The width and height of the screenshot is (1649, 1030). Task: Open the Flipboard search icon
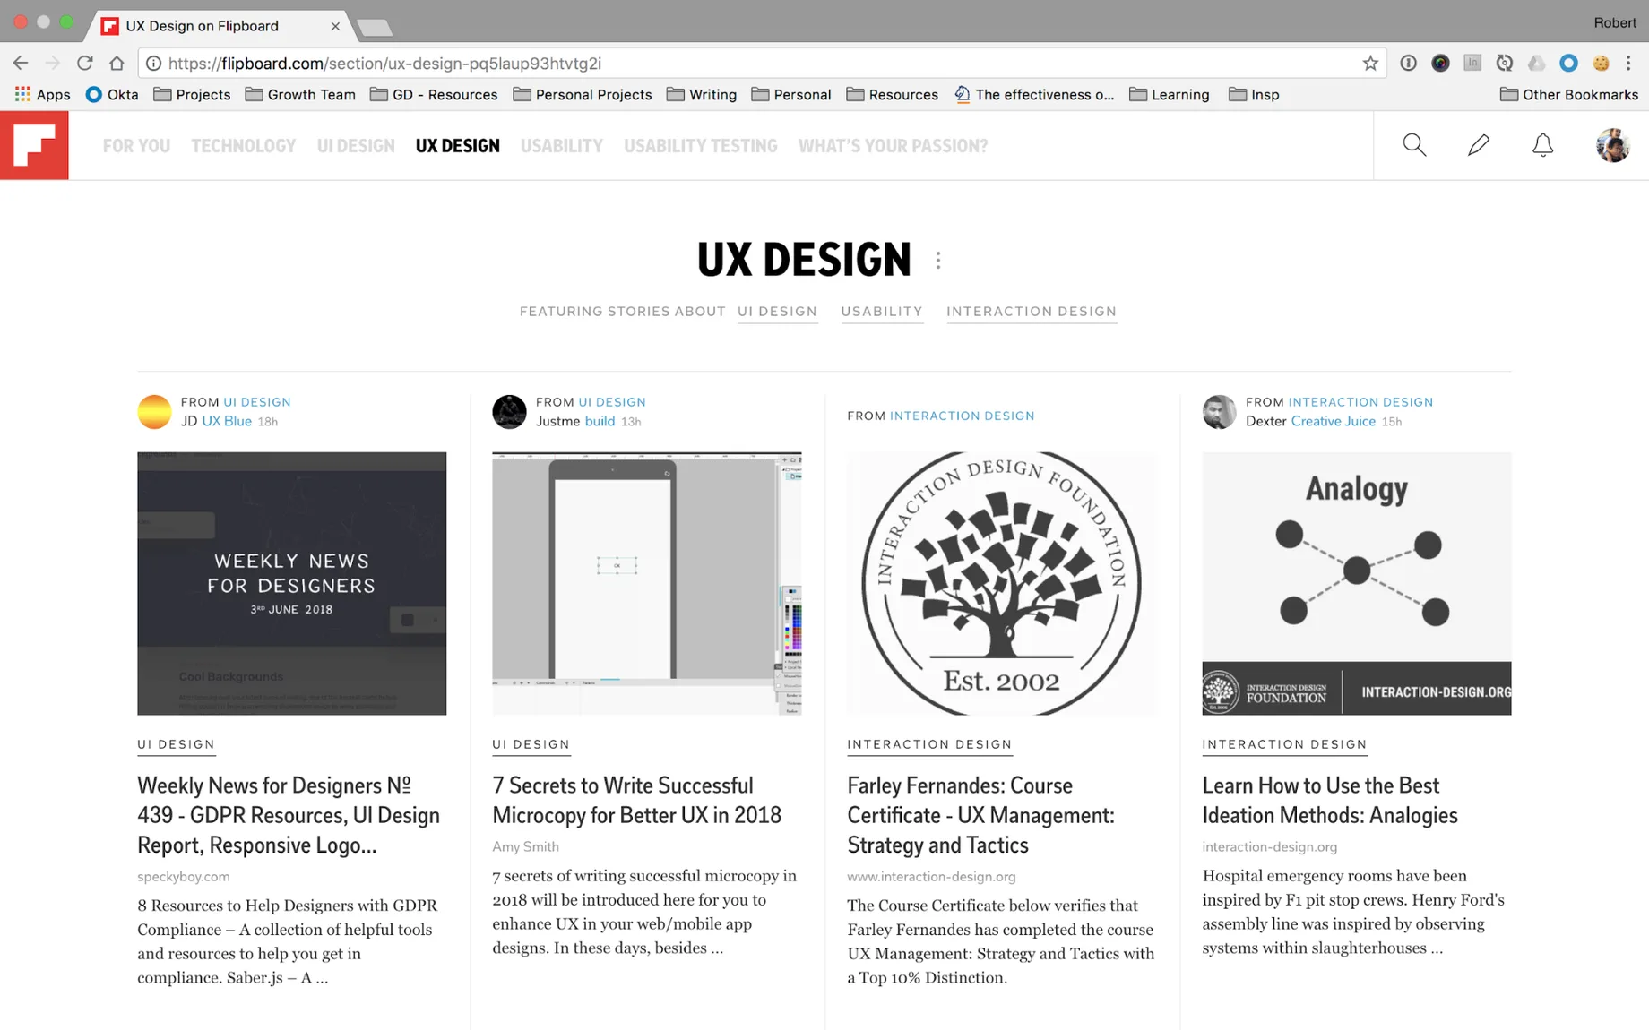click(x=1414, y=145)
